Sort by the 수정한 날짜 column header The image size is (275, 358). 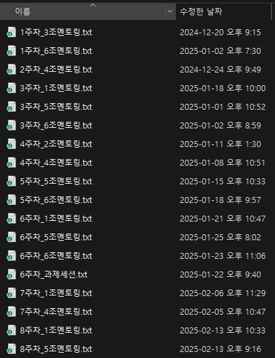point(223,11)
